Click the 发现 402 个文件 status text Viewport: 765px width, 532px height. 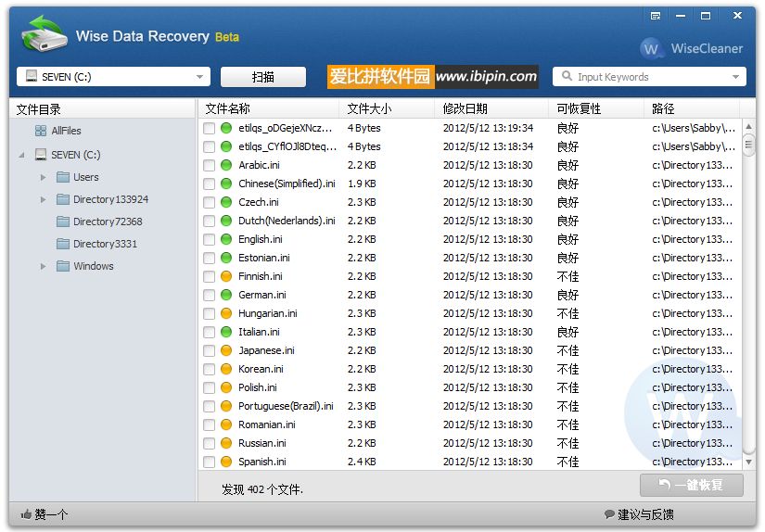click(x=262, y=489)
